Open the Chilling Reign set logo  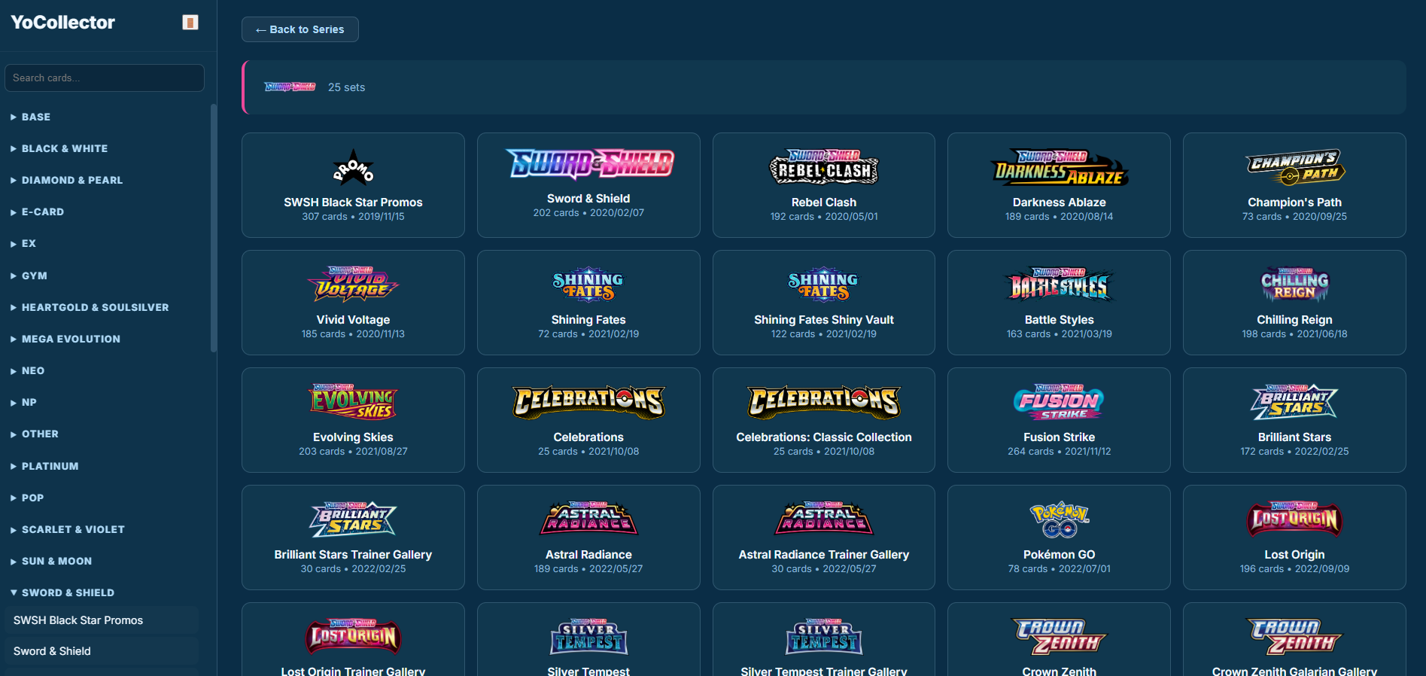1294,285
